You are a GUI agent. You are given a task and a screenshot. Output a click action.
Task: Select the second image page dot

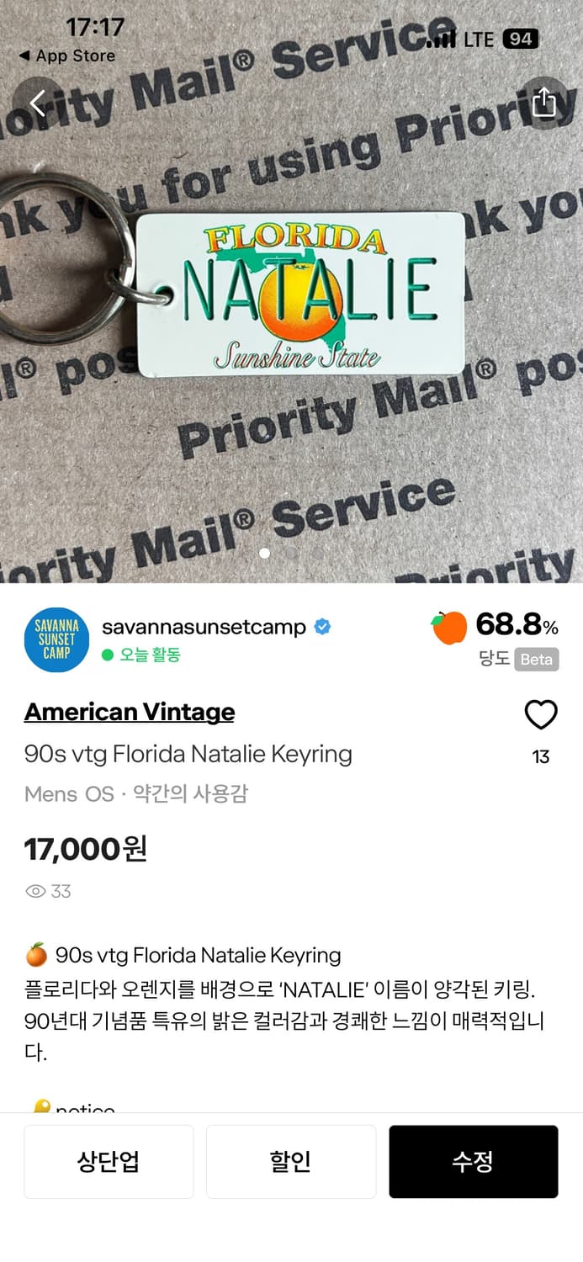click(291, 554)
